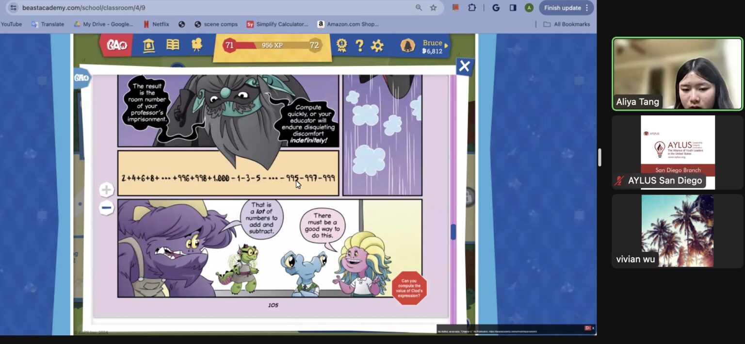The height and width of the screenshot is (344, 745).
Task: Close the small caption bar at bottom right
Action: coord(593,328)
